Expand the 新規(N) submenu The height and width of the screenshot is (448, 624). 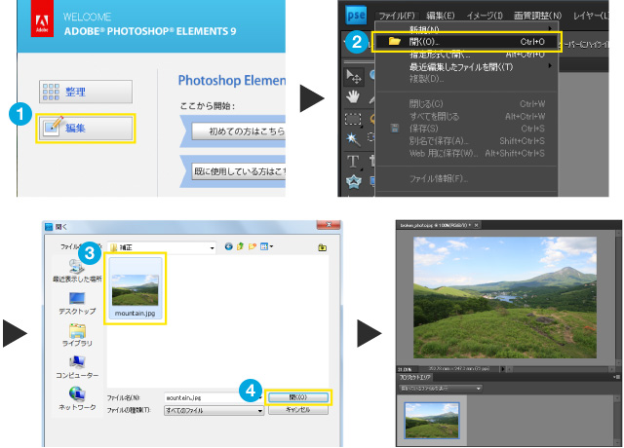click(466, 28)
